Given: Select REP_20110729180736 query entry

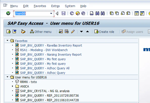Looking at the screenshot, I should (x=49, y=95).
